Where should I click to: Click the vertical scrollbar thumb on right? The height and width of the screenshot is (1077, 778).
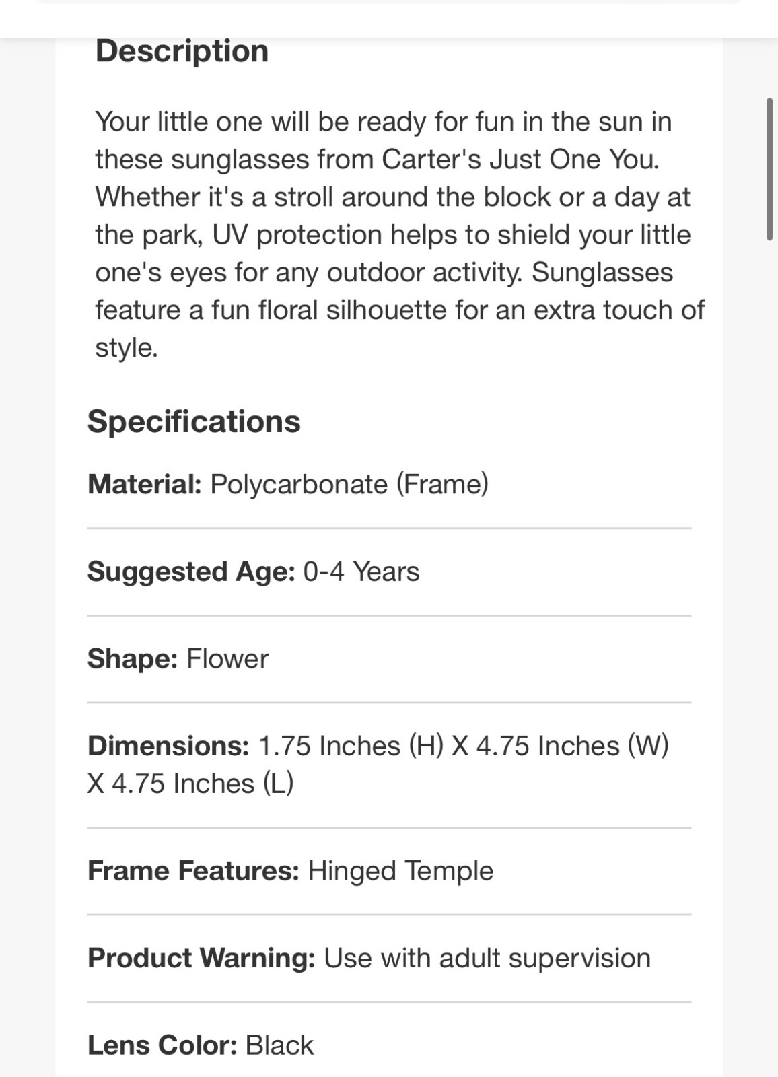[769, 169]
